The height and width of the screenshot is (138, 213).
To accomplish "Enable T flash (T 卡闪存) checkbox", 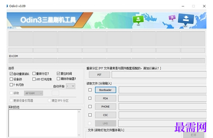I will (11, 85).
